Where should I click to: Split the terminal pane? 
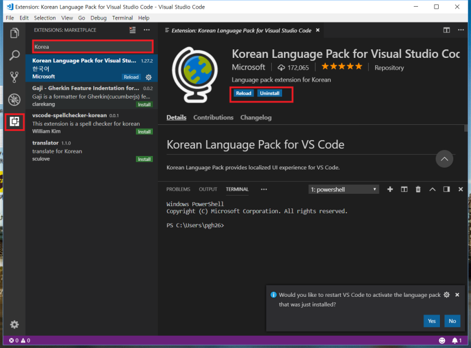[x=404, y=190]
